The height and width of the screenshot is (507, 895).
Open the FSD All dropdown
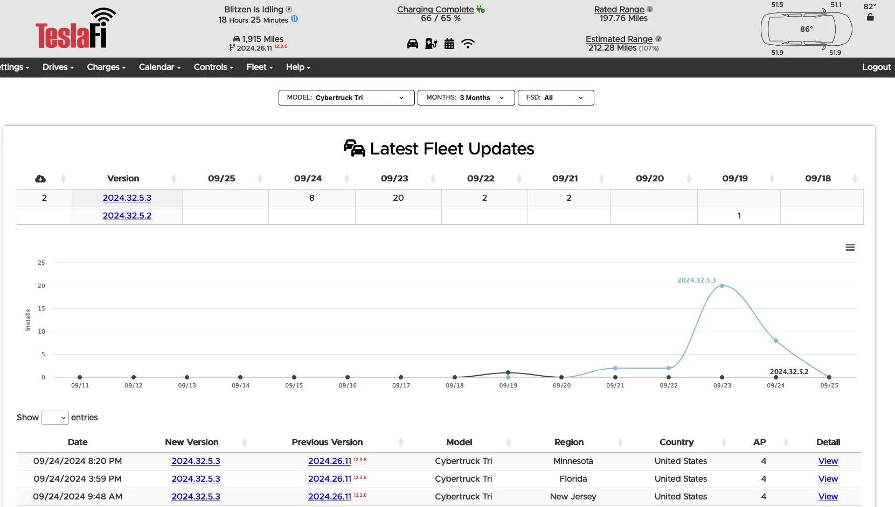coord(556,97)
